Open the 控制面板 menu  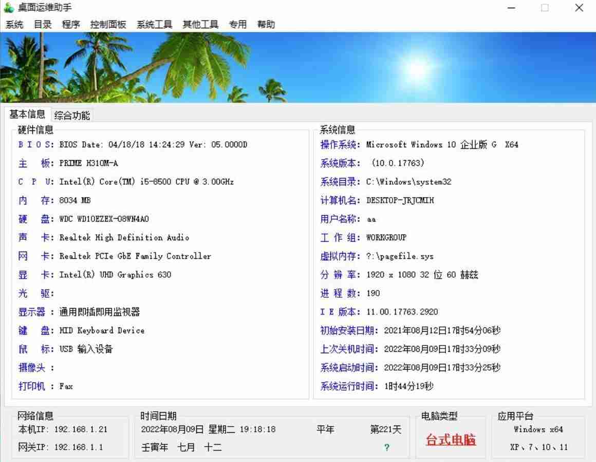[108, 25]
